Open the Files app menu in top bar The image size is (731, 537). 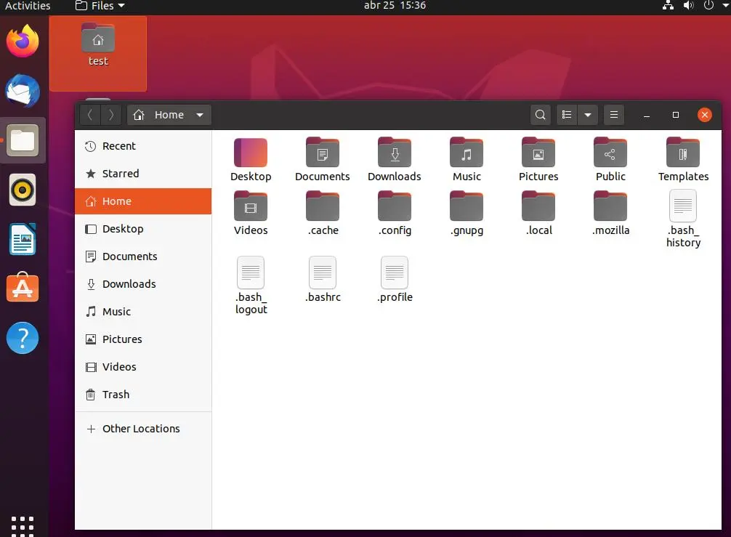pyautogui.click(x=100, y=6)
